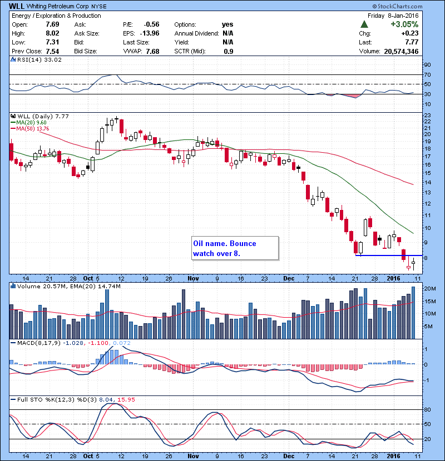Screen dimensions: 445x461
Task: Click the EPS value -13.96
Action: coord(150,33)
